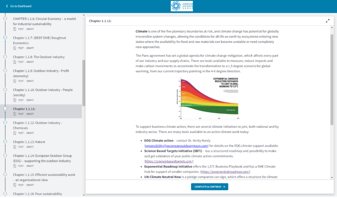The width and height of the screenshot is (337, 198).
Task: Click the progress circle for Chapter 1.1.6
Action: click(x=5, y=18)
